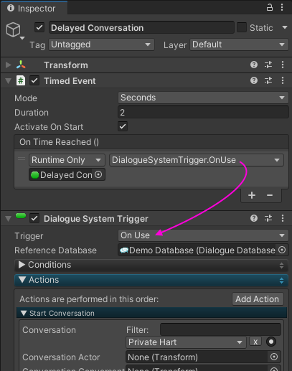Add a new On Time Reached listener
The width and height of the screenshot is (292, 371).
point(252,195)
